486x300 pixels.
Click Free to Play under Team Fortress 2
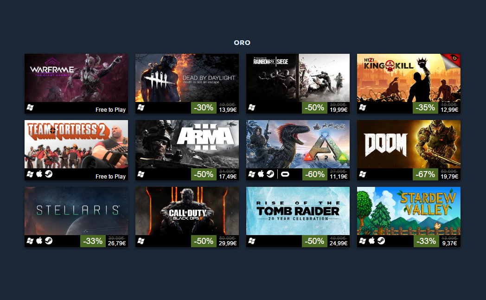(x=110, y=176)
